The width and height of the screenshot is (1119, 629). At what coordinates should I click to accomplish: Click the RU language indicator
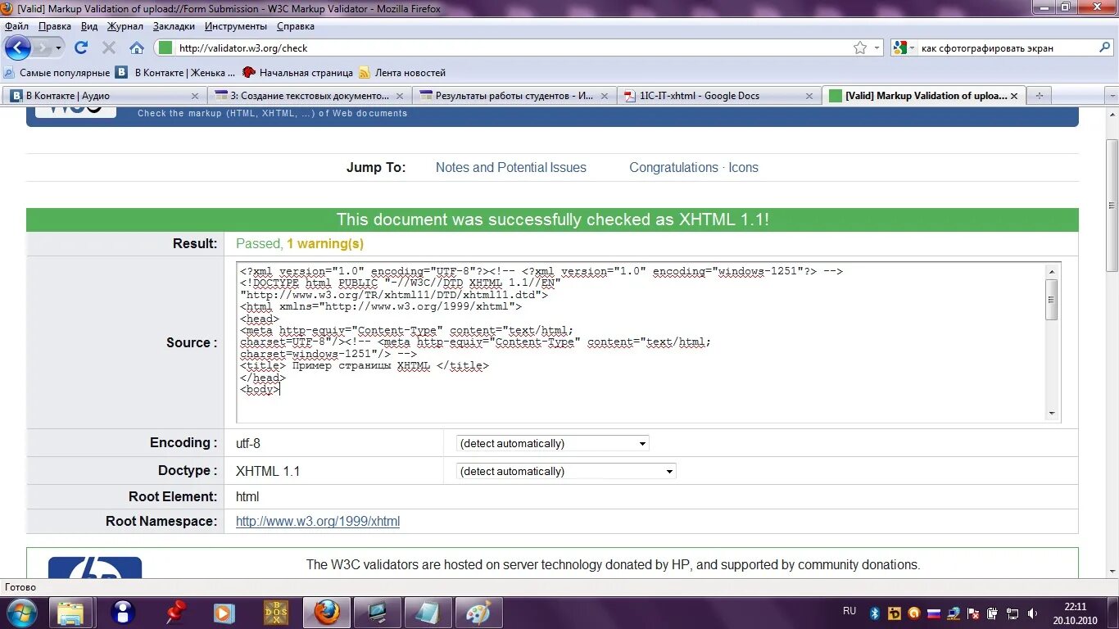[x=849, y=611]
